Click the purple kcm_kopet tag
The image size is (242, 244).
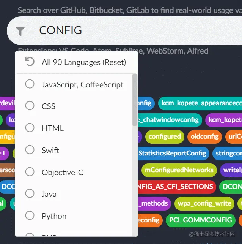tap(224, 120)
